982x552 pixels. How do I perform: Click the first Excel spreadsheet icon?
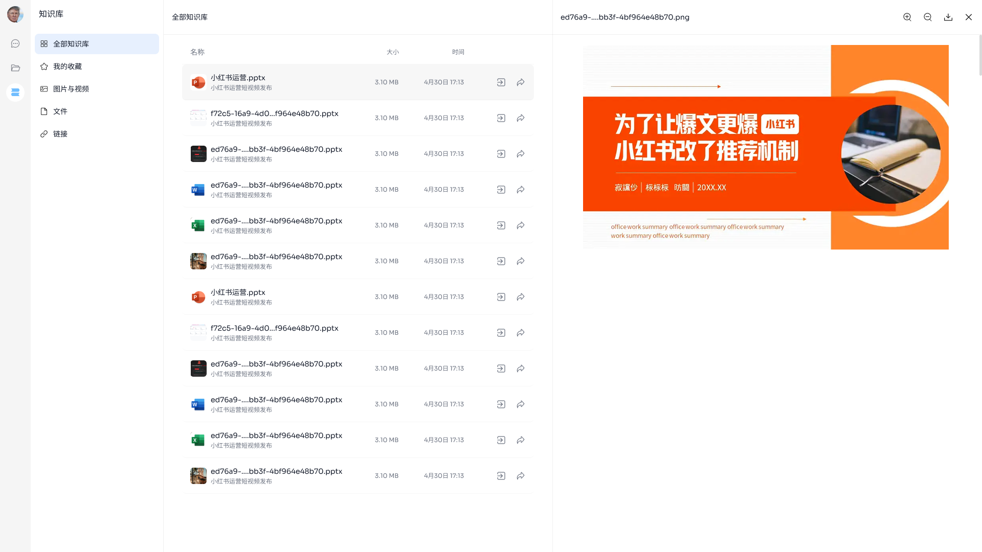point(198,225)
